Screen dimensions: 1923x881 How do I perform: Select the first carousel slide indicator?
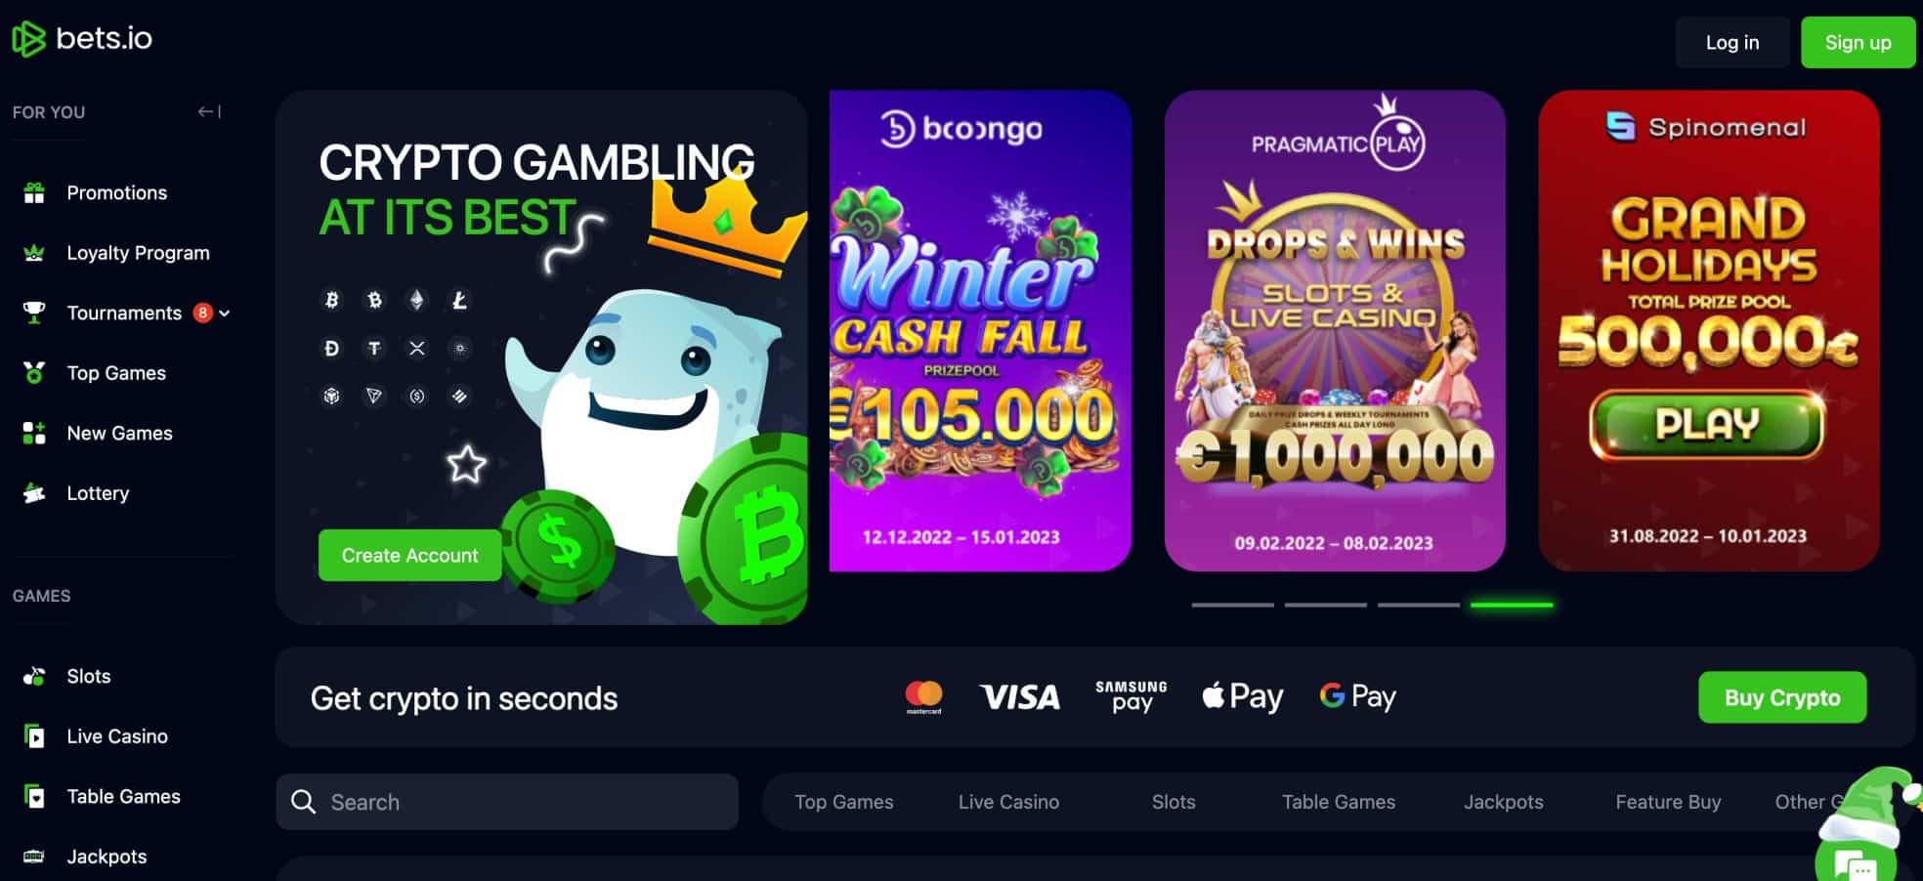tap(1232, 605)
